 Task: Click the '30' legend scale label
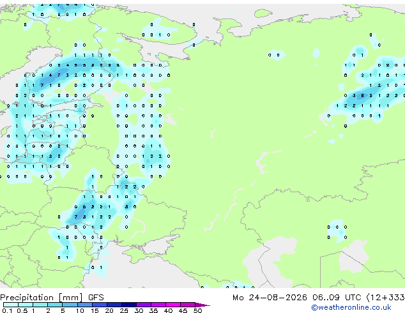pos(139,310)
